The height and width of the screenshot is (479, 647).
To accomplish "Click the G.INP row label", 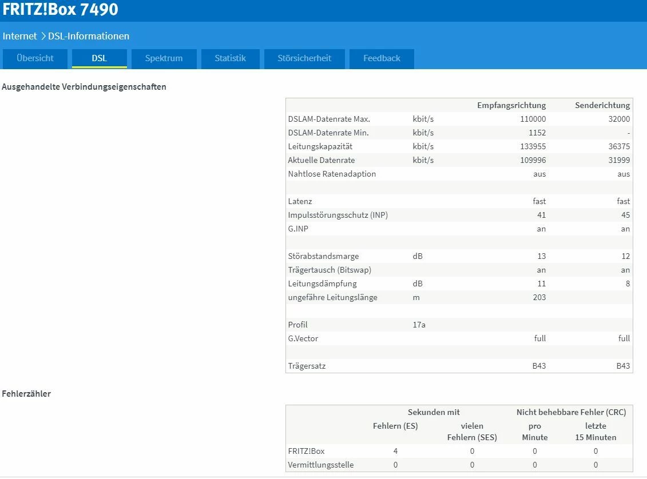I will coord(298,229).
